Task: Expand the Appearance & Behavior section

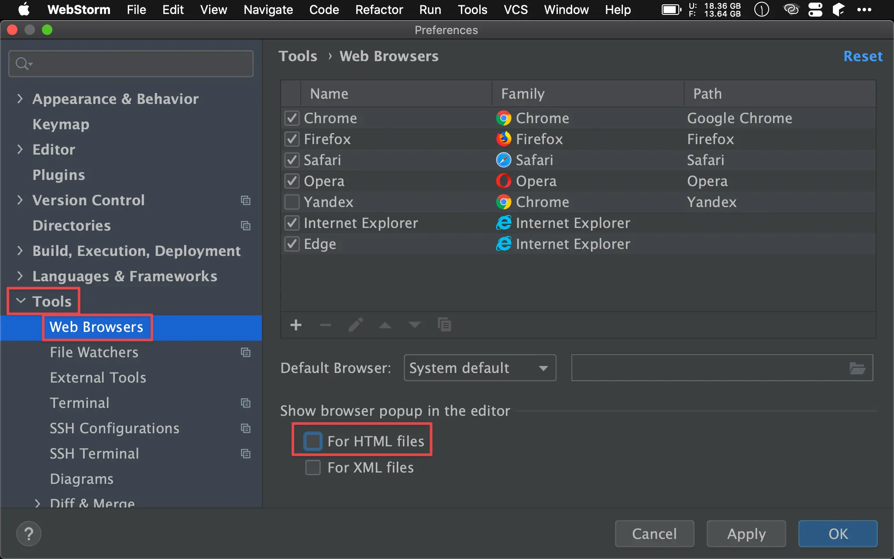Action: 20,99
